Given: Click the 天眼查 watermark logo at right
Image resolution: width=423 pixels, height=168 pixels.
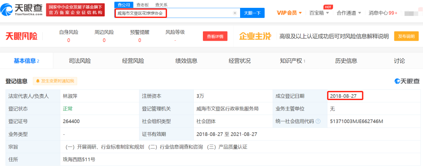Looking at the screenshot, I should click(x=407, y=81).
